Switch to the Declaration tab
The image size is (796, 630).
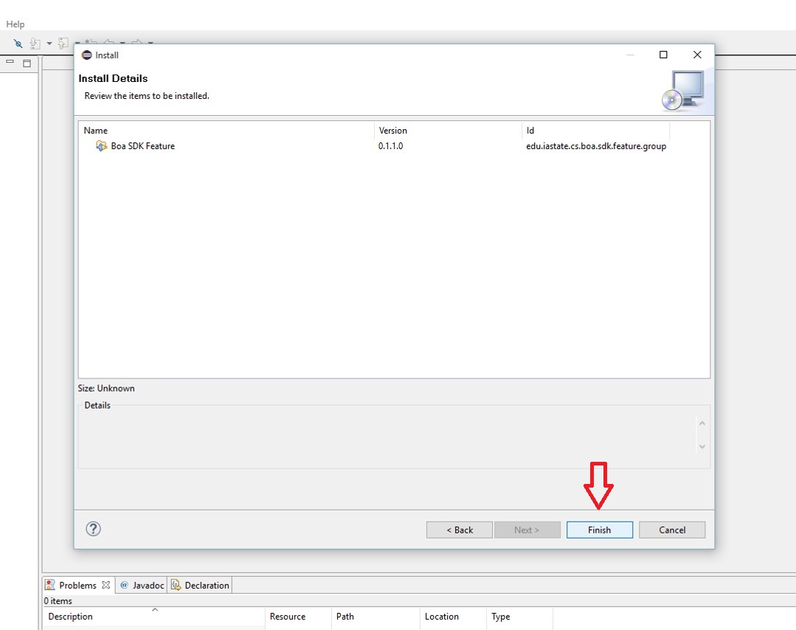pos(201,585)
